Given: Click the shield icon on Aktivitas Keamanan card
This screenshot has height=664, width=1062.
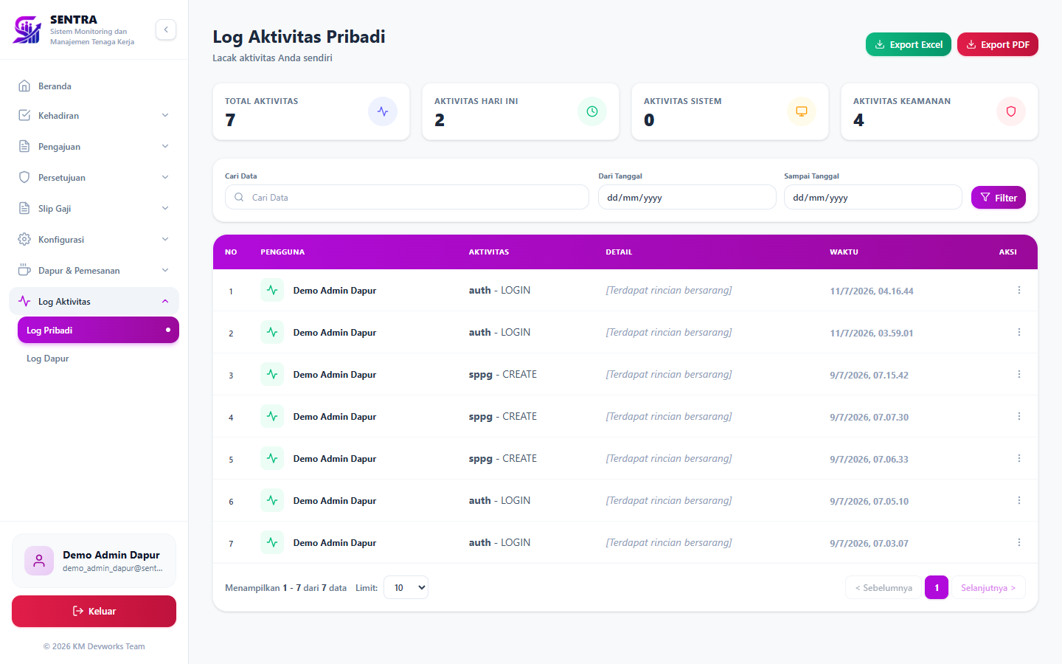Looking at the screenshot, I should [1011, 111].
